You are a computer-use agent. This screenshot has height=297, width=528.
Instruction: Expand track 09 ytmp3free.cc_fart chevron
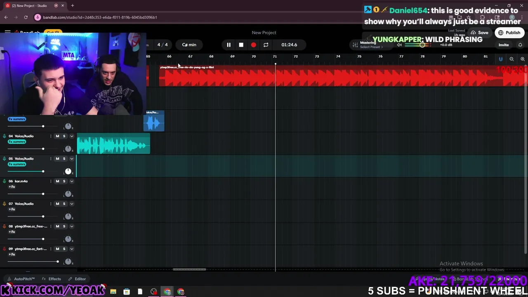point(71,249)
